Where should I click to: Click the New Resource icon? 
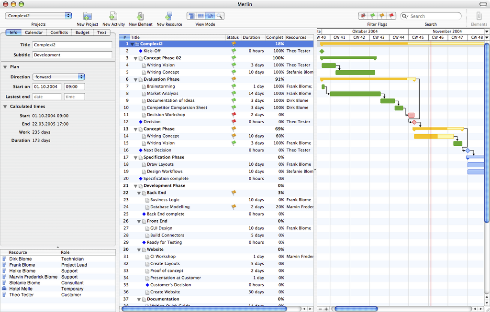click(x=169, y=16)
